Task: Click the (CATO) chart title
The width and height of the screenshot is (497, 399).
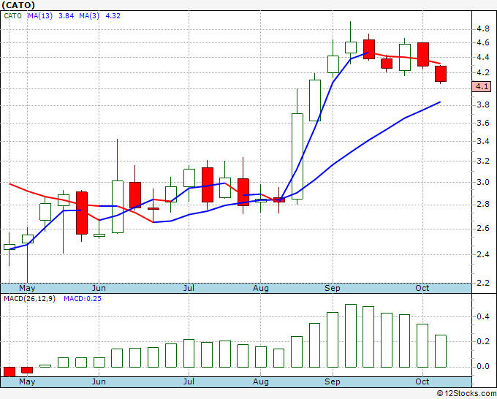Action: click(18, 5)
